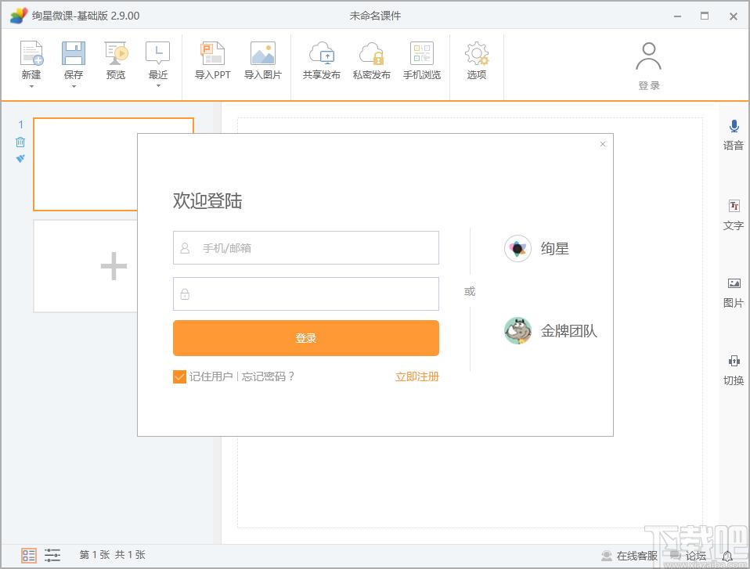This screenshot has height=569, width=750.
Task: Log in with 金牌团队 account
Action: click(x=550, y=331)
